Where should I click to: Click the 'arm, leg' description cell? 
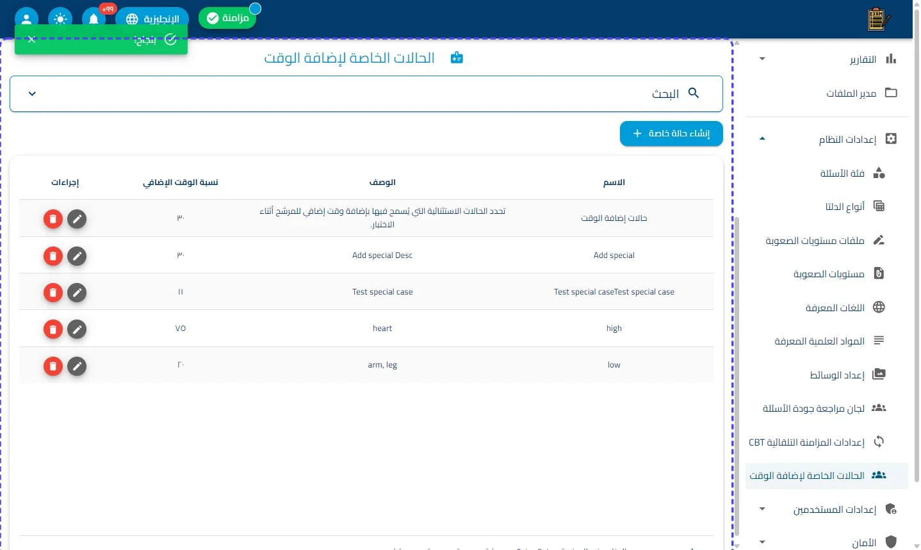[x=382, y=365]
